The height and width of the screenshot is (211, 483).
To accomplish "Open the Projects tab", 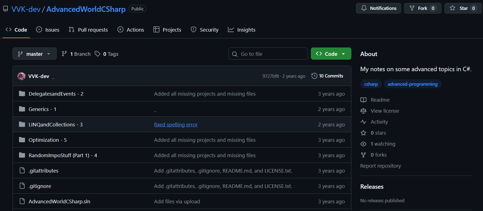I will [x=167, y=30].
